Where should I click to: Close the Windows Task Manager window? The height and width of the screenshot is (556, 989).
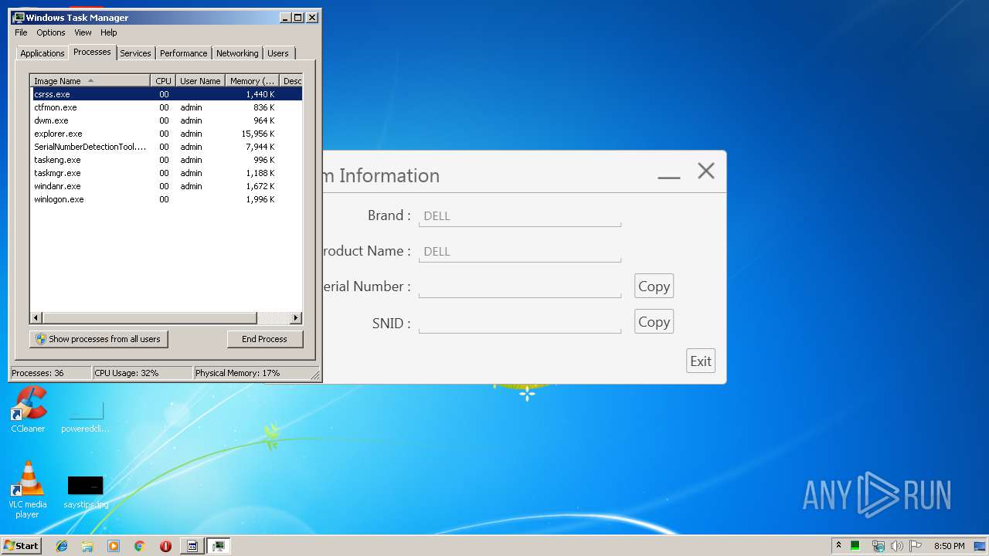coord(312,17)
